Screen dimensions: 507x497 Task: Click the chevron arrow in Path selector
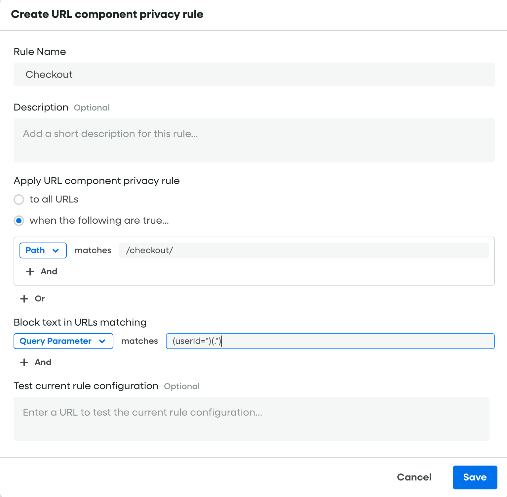coord(56,250)
